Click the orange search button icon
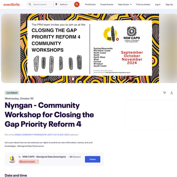Viewport: 177px width, 177px height. 77,5
